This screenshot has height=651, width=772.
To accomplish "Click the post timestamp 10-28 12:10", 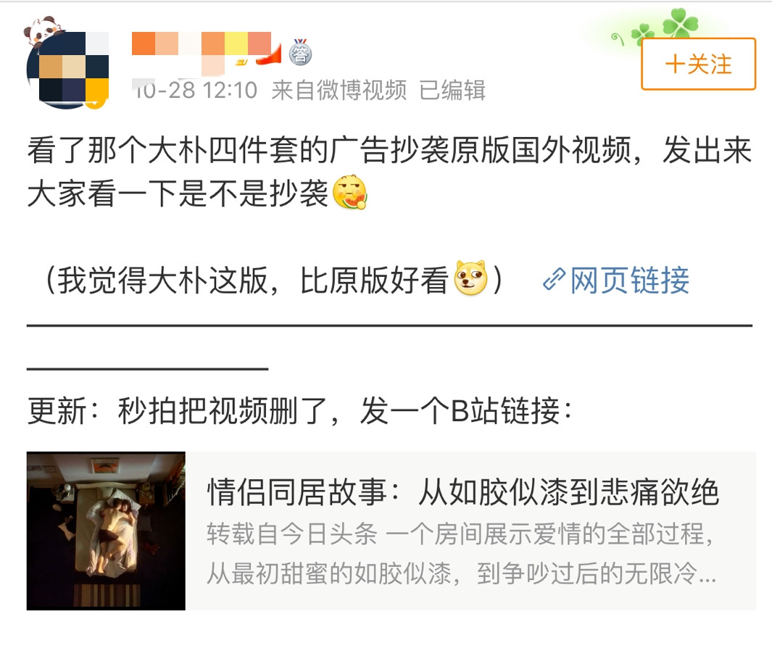I will point(196,90).
